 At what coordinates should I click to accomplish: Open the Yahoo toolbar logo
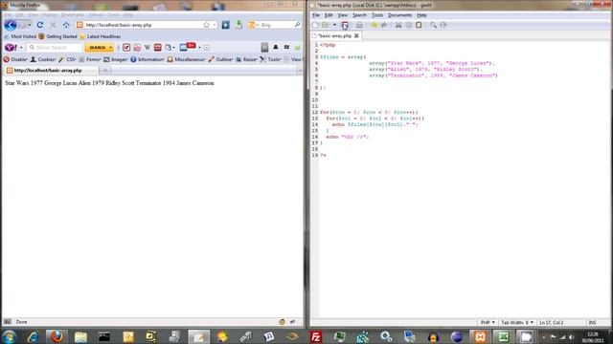click(x=11, y=48)
